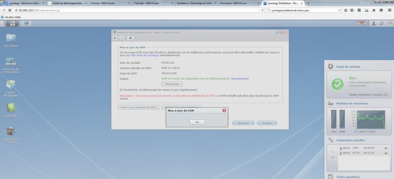Click the Appliquer button
Viewport: 394px width, 179px height.
pos(243,123)
